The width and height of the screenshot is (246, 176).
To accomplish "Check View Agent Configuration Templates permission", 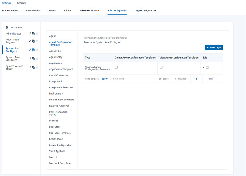I will pyautogui.click(x=161, y=67).
